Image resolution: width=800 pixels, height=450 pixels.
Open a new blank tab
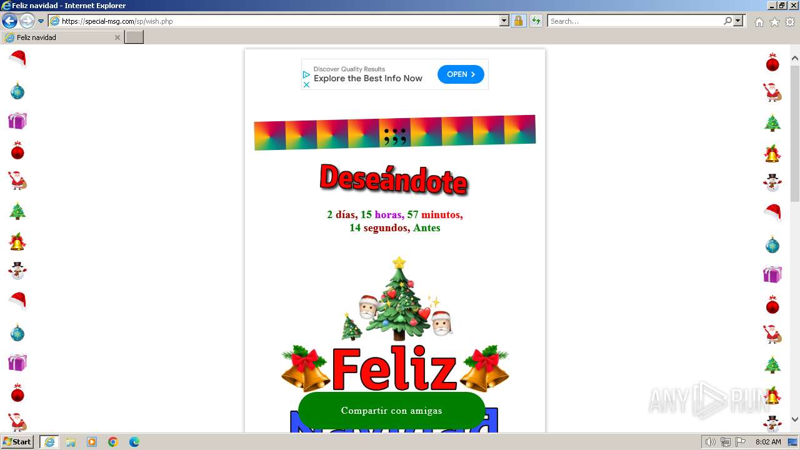click(x=134, y=37)
